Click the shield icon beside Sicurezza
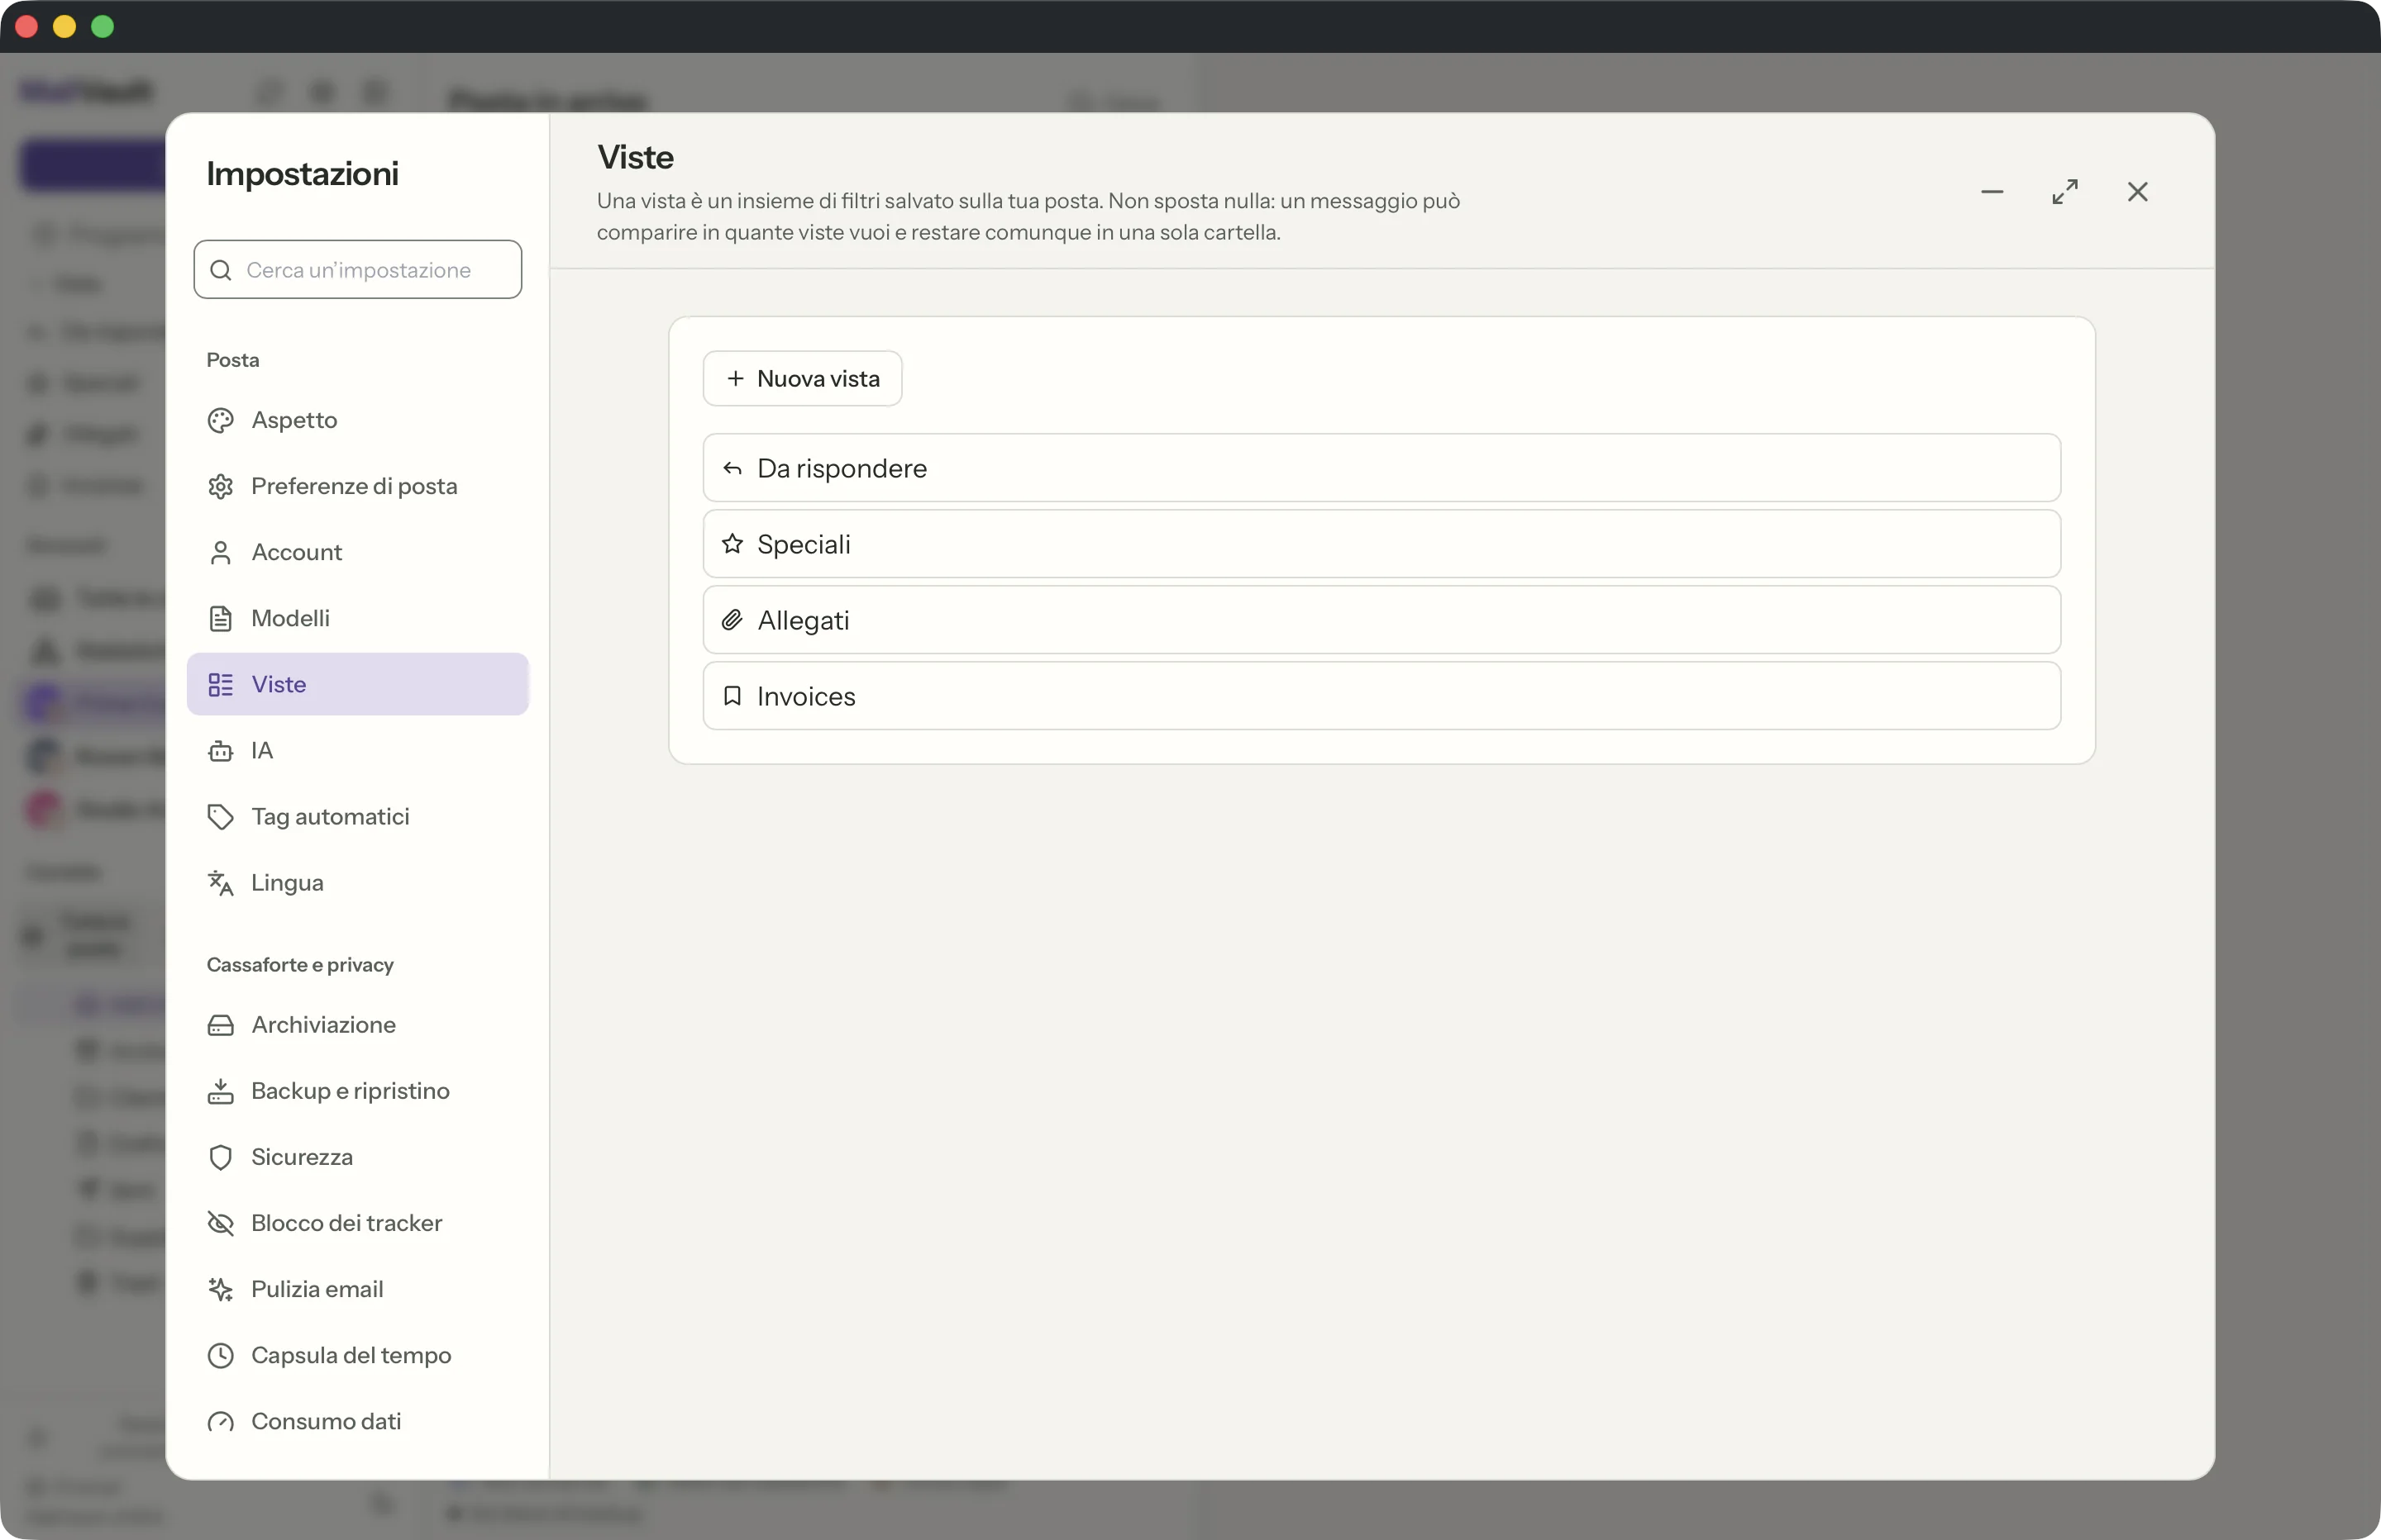The height and width of the screenshot is (1540, 2381). click(220, 1157)
